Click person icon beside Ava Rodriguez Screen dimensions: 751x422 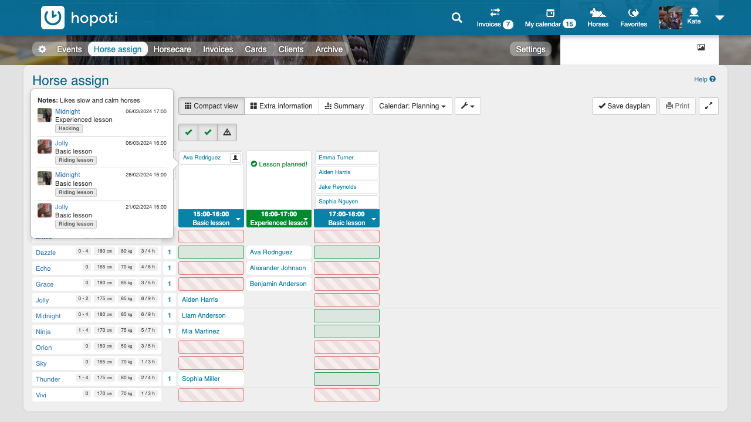pyautogui.click(x=235, y=158)
